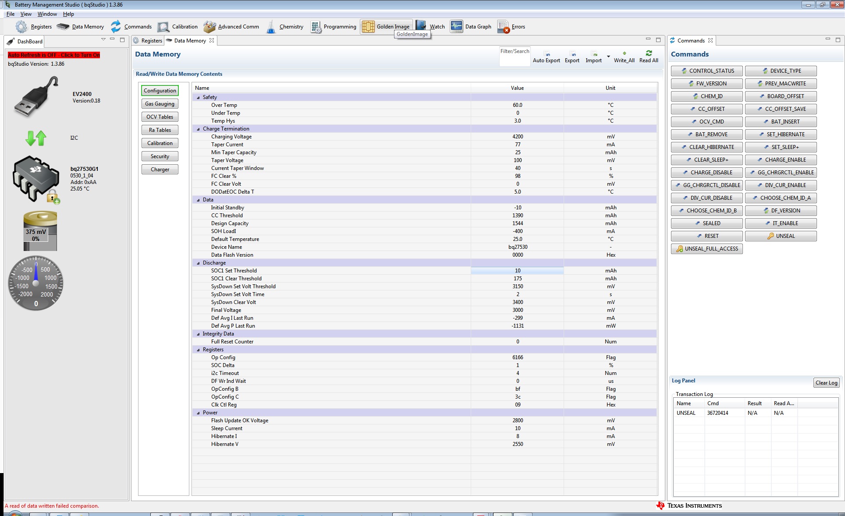Collapse the Discharge section

click(x=198, y=263)
